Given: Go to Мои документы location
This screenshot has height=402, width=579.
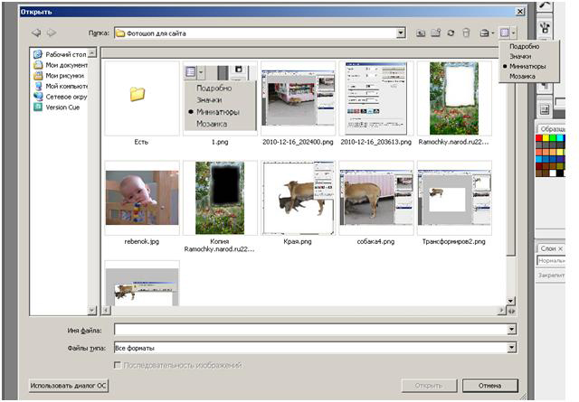Looking at the screenshot, I should click(65, 65).
